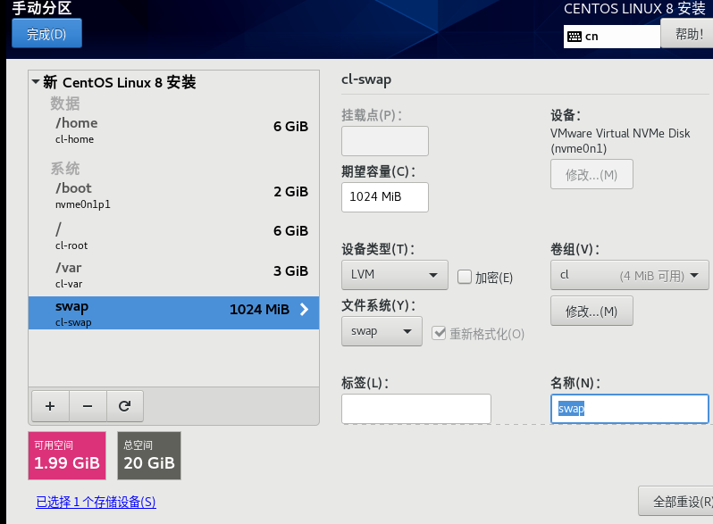
Task: Collapse the 新 CentOS Linux 8 安装 tree
Action: [36, 82]
